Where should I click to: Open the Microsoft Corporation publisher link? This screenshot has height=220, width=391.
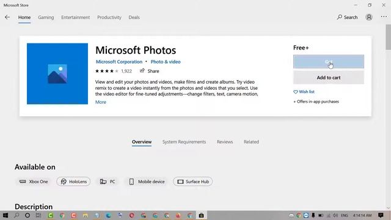click(x=119, y=62)
